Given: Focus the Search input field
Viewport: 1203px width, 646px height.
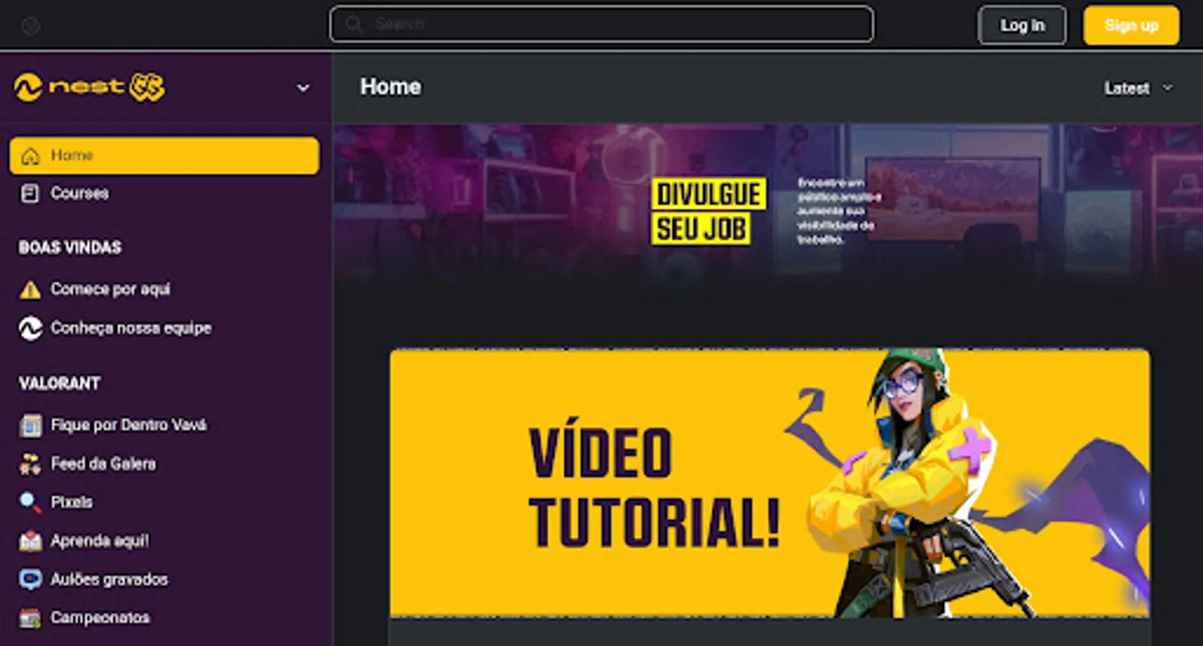Looking at the screenshot, I should point(601,24).
